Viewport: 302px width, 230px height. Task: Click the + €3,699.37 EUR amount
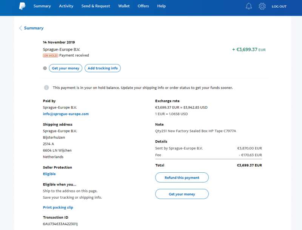(249, 50)
